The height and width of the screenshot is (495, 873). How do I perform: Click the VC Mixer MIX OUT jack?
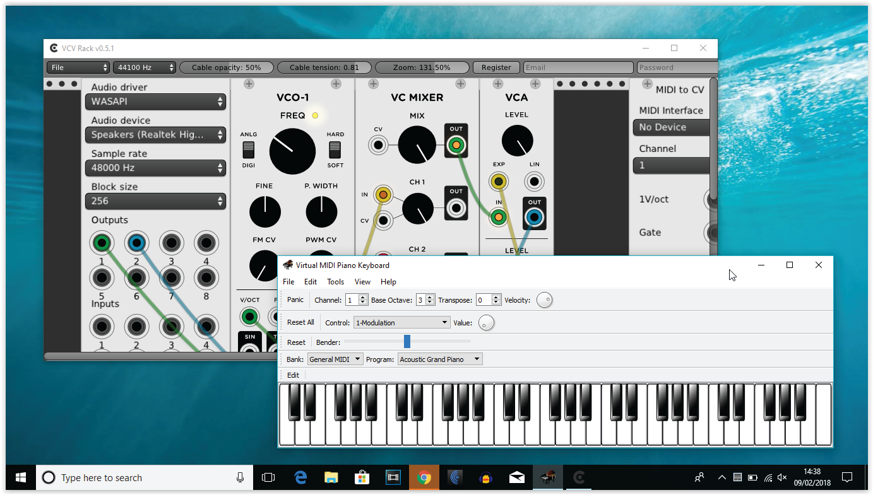[x=456, y=146]
